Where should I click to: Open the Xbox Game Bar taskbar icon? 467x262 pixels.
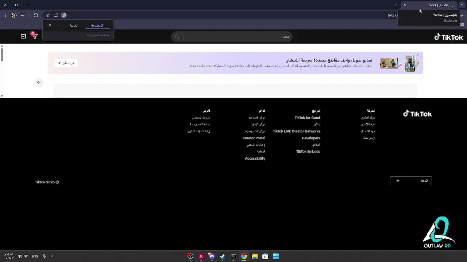(233, 256)
